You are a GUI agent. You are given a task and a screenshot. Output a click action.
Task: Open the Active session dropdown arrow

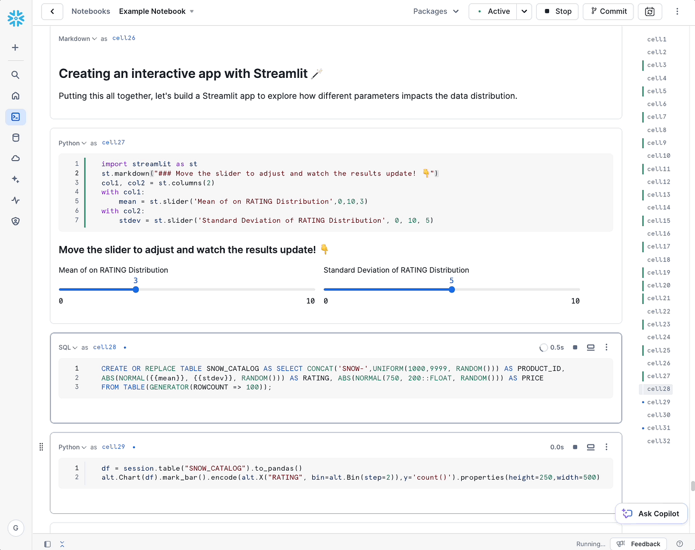(x=524, y=11)
